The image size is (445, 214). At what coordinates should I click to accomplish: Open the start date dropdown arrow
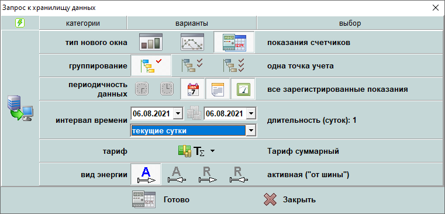pyautogui.click(x=178, y=114)
